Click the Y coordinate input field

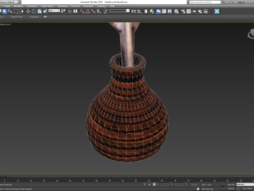tap(178, 185)
